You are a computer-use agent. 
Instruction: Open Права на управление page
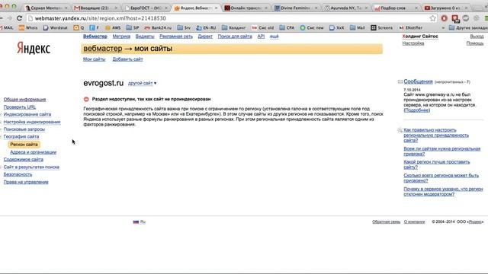pos(26,182)
